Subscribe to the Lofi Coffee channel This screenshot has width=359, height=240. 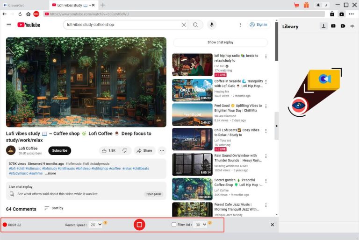pos(59,150)
